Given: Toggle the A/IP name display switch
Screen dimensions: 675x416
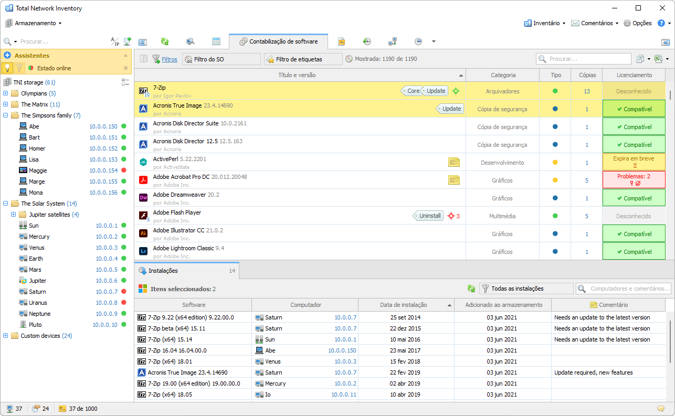Looking at the screenshot, I should coord(114,41).
